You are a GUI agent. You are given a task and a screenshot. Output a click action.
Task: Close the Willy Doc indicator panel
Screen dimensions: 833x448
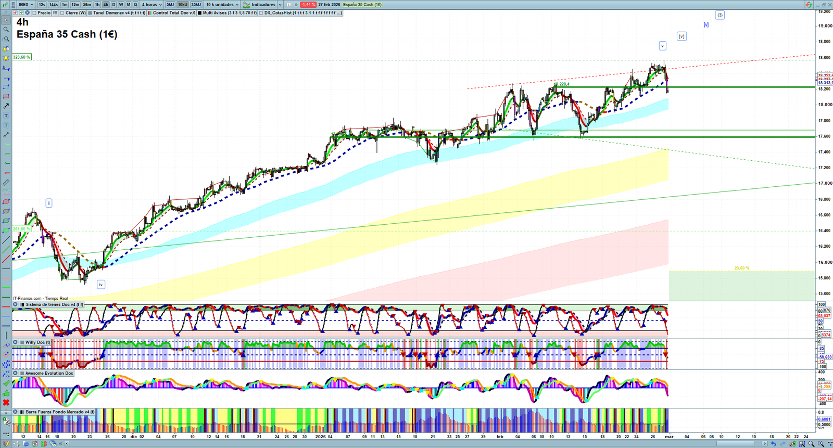point(16,342)
